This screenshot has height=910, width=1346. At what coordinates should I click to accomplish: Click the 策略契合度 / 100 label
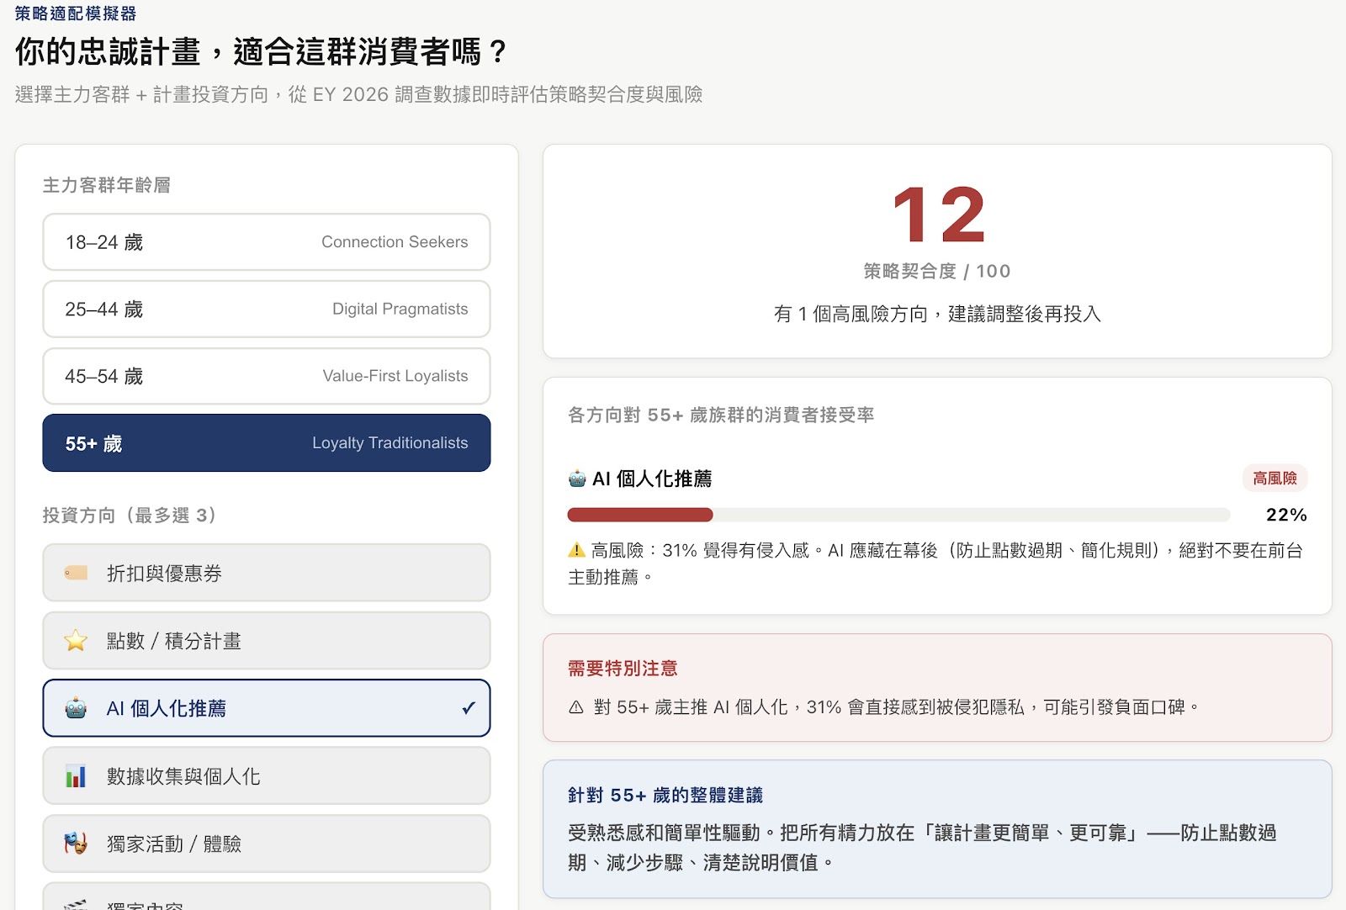coord(937,271)
